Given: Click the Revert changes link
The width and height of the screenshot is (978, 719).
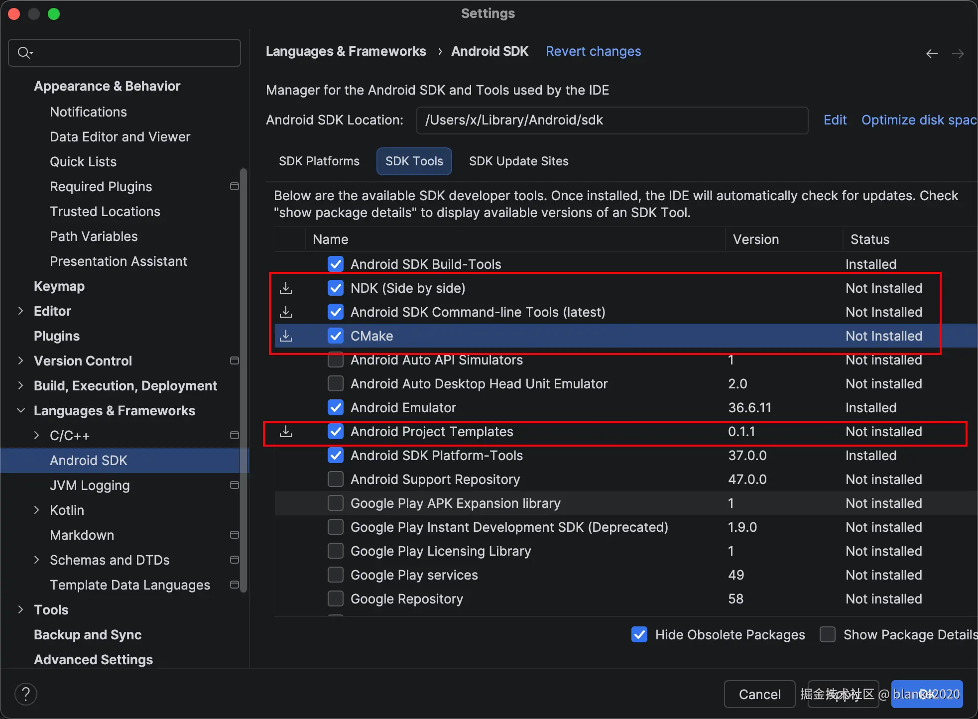Looking at the screenshot, I should click(593, 51).
